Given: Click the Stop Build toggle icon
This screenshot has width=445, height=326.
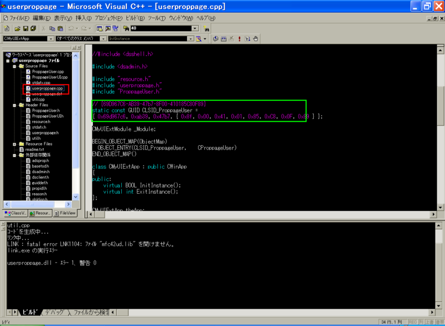Looking at the screenshot, I should 231,39.
